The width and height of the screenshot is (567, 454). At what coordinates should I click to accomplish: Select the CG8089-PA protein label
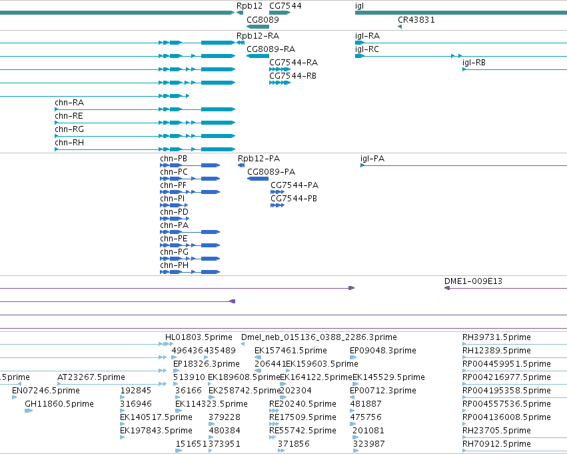(271, 172)
